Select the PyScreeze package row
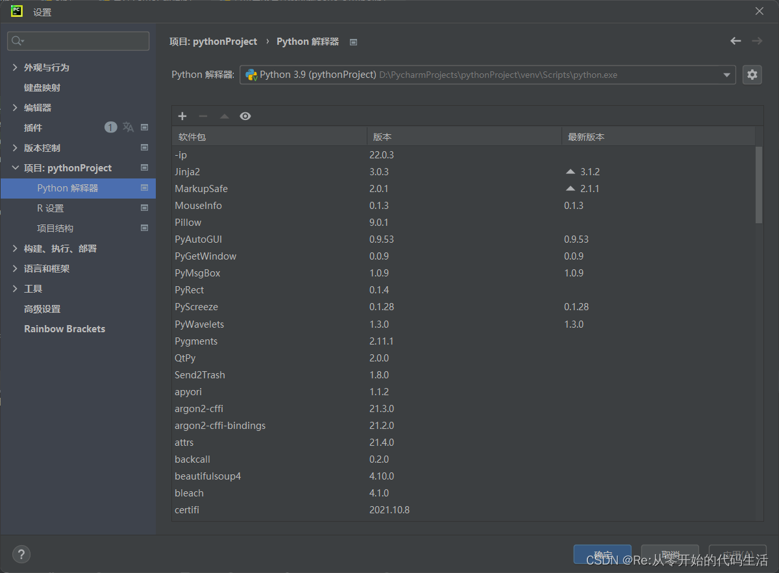The width and height of the screenshot is (779, 573). click(464, 307)
